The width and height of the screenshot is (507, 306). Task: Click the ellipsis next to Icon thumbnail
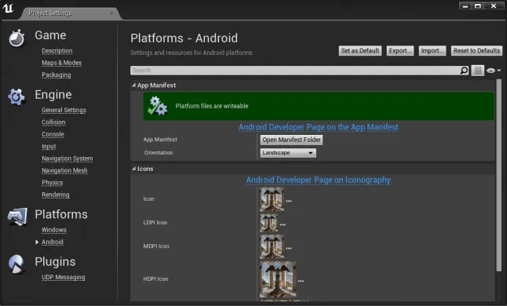click(x=289, y=201)
